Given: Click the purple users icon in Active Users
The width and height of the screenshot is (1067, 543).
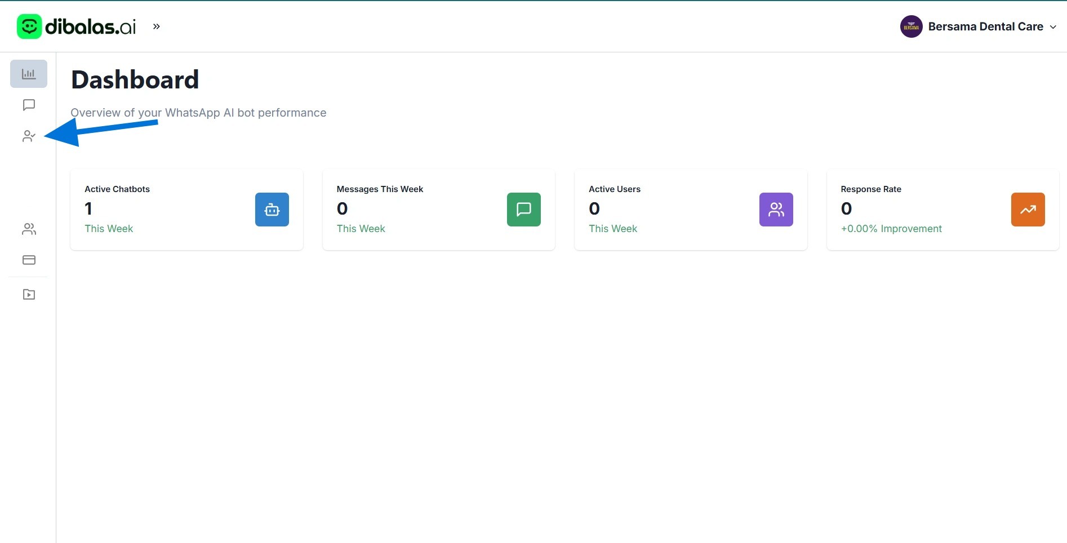Looking at the screenshot, I should [776, 210].
